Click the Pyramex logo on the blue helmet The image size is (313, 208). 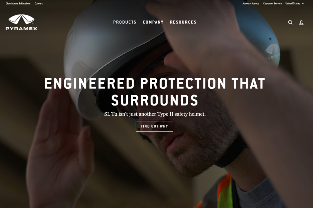[272, 51]
